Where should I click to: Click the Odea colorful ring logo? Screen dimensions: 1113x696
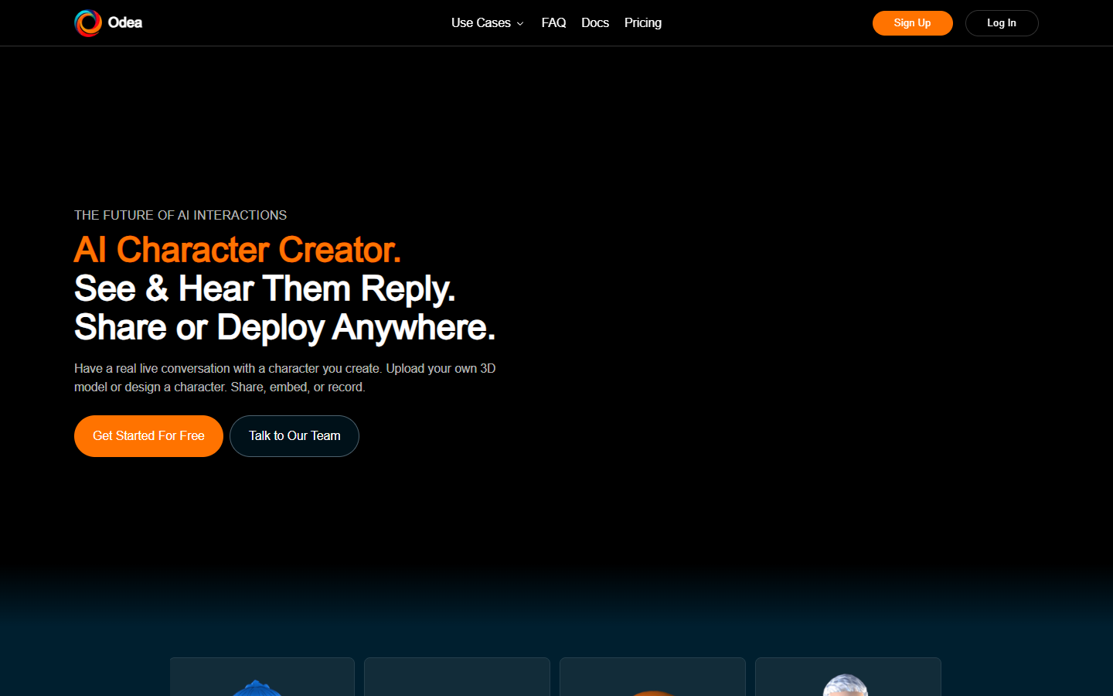click(x=88, y=23)
